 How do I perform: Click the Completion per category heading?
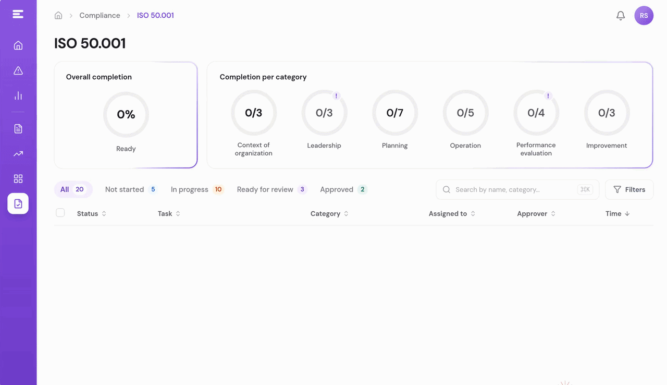click(x=263, y=77)
